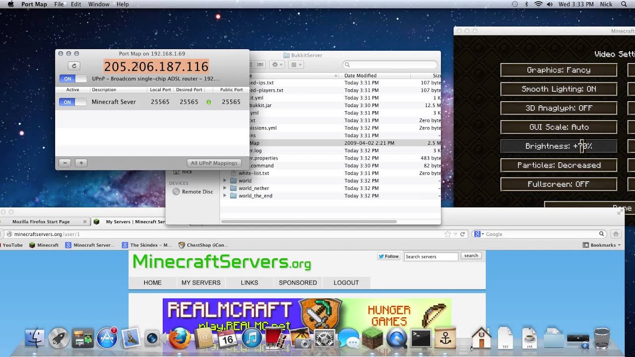Viewport: 635px width, 357px height.
Task: Adjust the Brightness slider in Minecraft
Action: coord(559,146)
